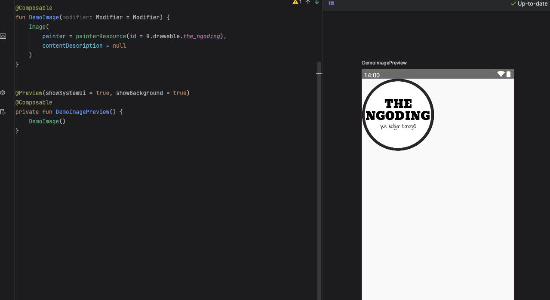
Task: Run DemoImagePreview from the gutter icon
Action: pos(3,112)
